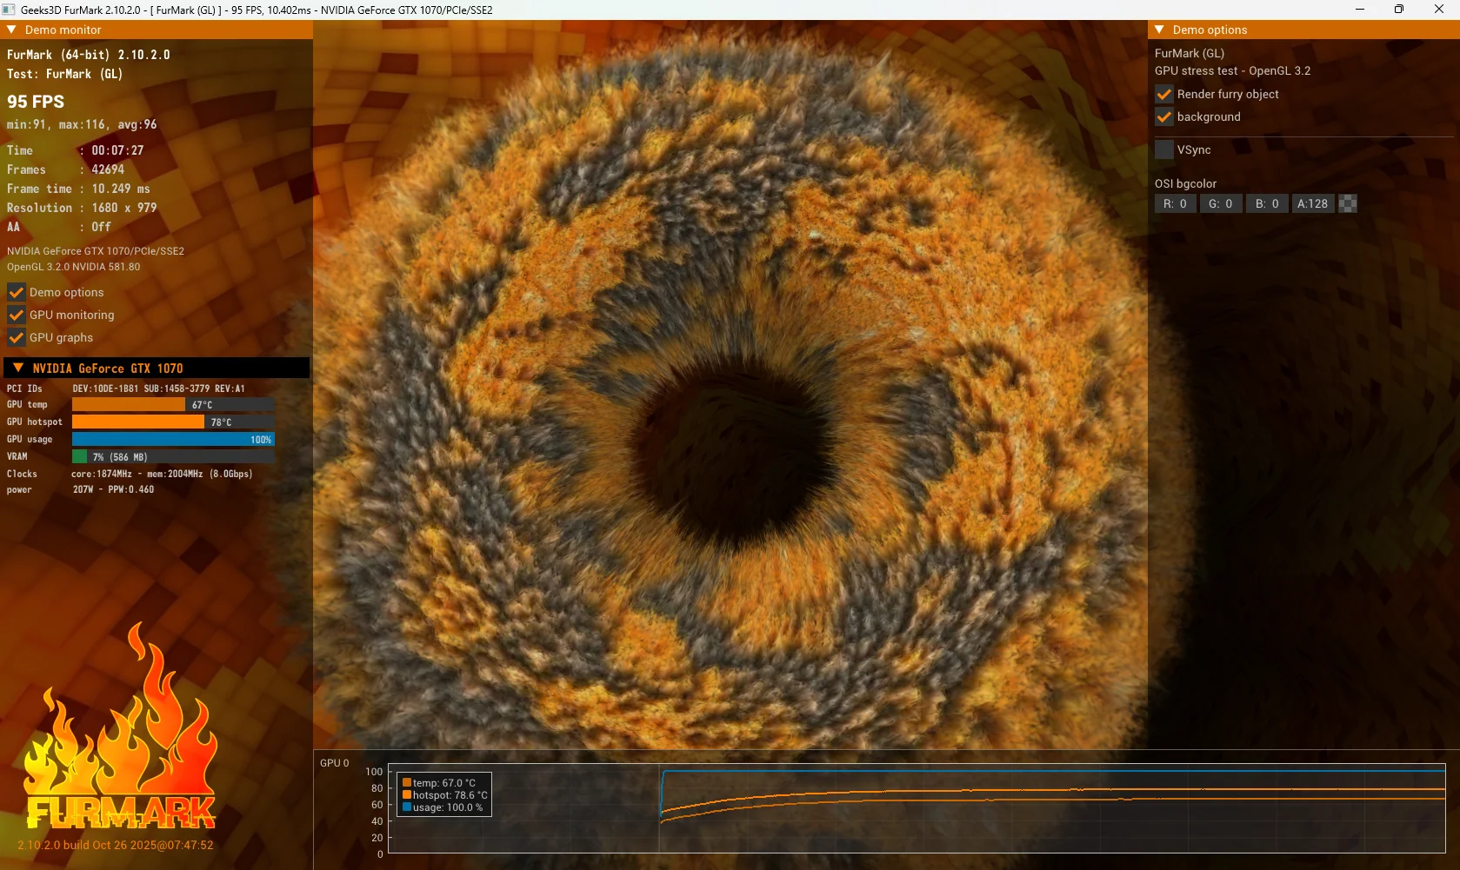
Task: Click the min:91, max:116, avg:96 text
Action: coord(82,124)
